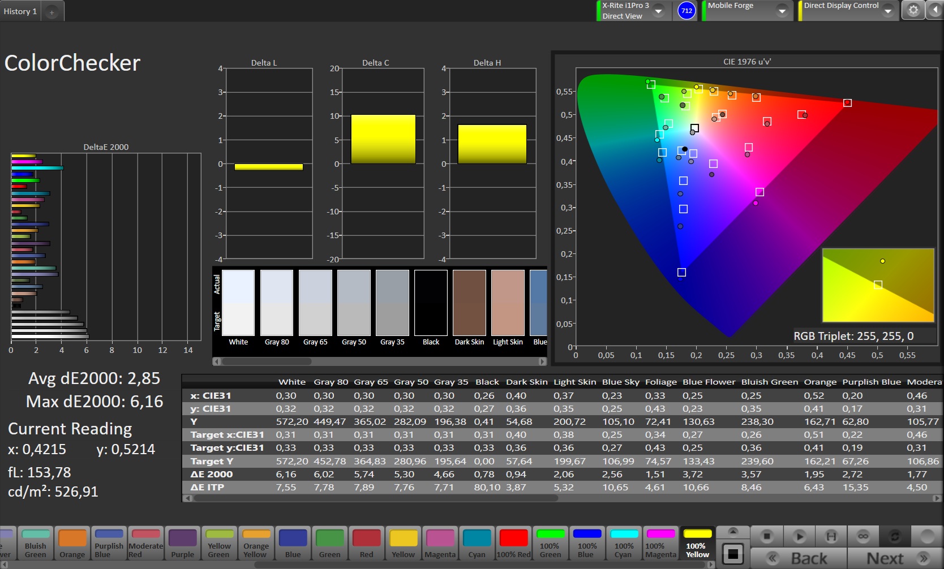Click the left-arrow panel collapse icon
The height and width of the screenshot is (569, 944).
[x=934, y=11]
